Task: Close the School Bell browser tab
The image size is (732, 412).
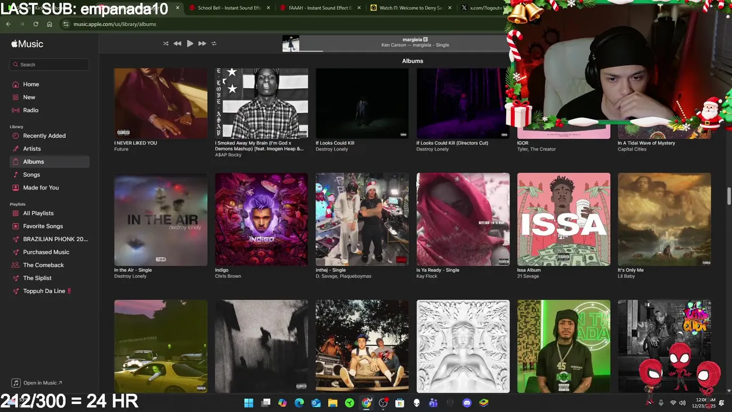Action: click(x=267, y=8)
